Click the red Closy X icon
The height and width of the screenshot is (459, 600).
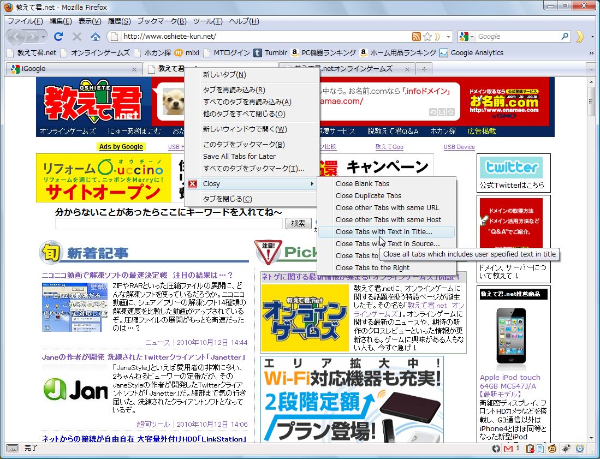193,184
